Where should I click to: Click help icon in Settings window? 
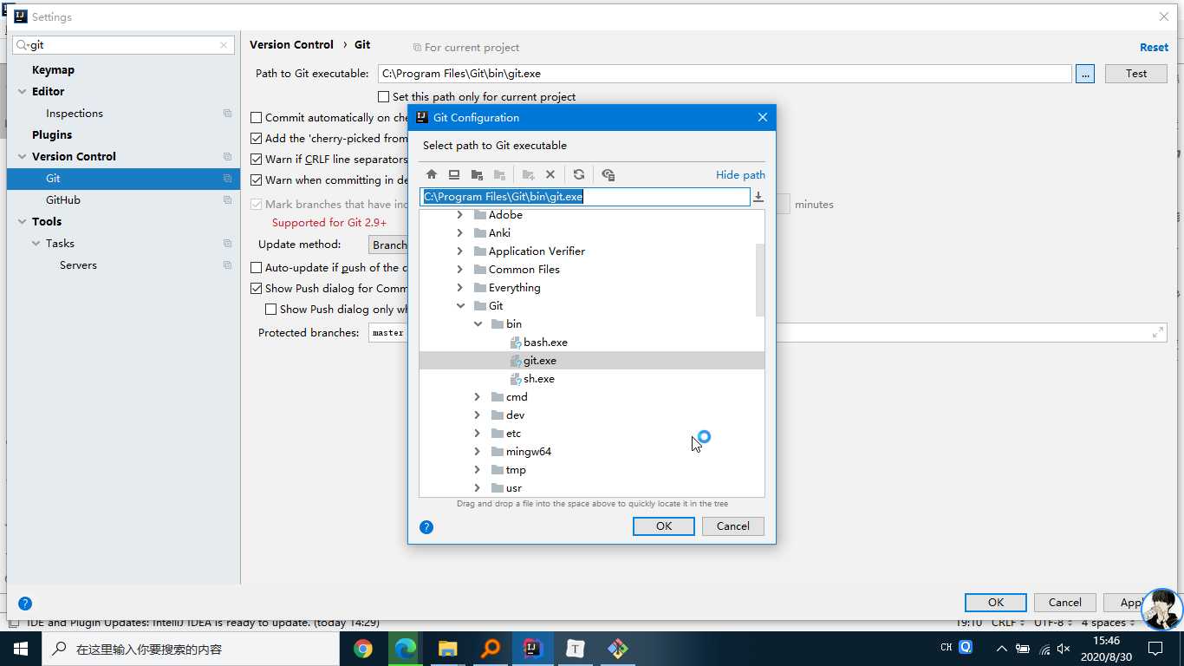[25, 603]
